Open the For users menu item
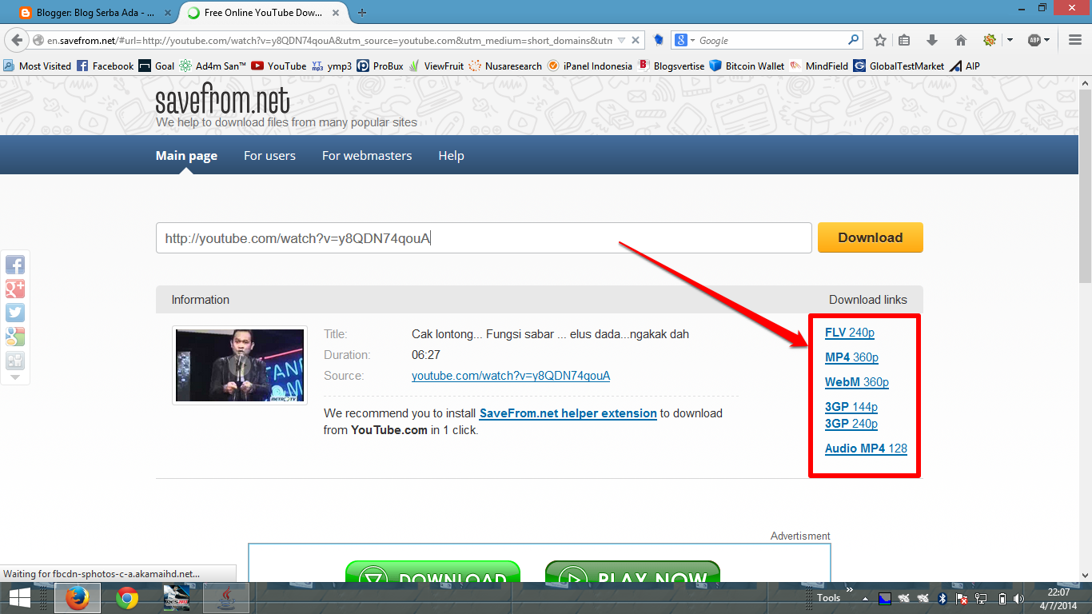This screenshot has height=614, width=1092. [269, 156]
